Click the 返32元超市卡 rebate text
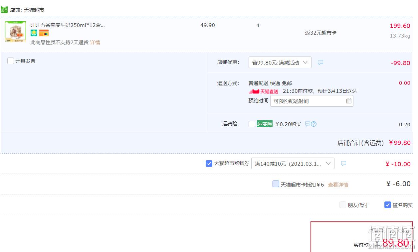 coord(321,33)
